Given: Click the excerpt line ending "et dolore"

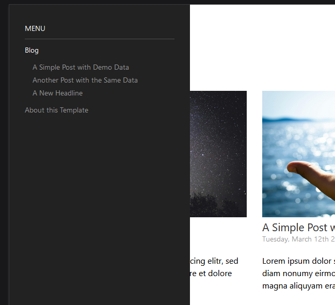Looking at the screenshot, I should (211, 274).
